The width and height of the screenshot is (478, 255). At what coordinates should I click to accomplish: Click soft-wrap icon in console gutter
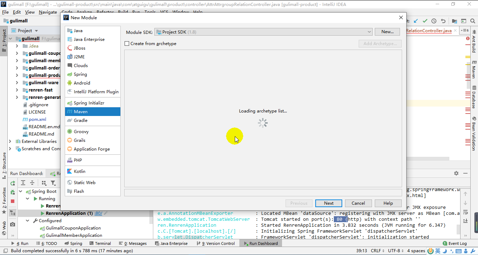click(x=465, y=212)
